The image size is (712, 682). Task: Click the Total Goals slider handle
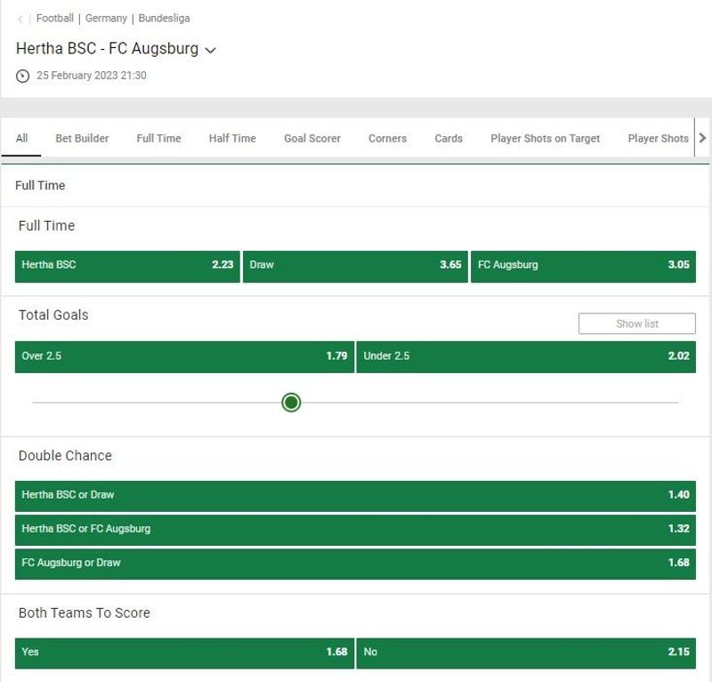tap(291, 402)
